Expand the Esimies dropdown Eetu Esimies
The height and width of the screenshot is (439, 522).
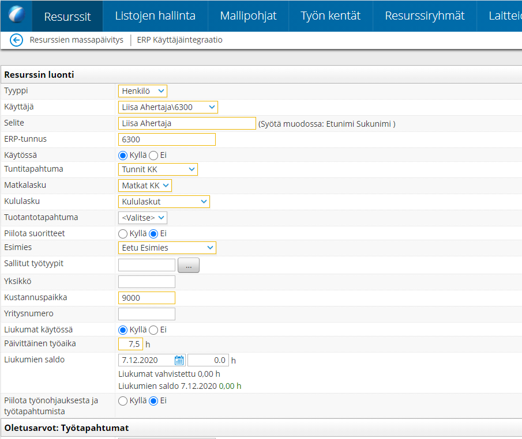[167, 248]
